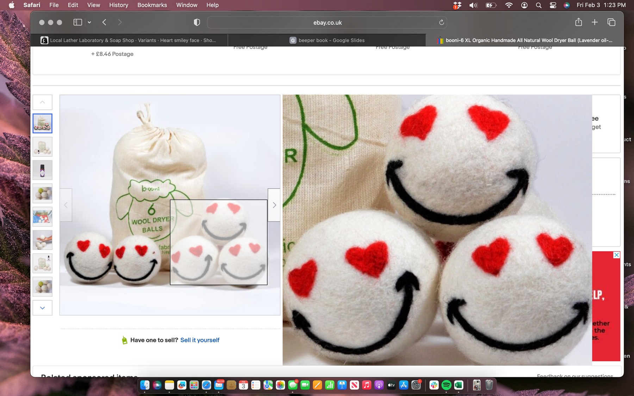This screenshot has width=634, height=396.
Task: Open Mail in the dock
Action: pyautogui.click(x=219, y=385)
